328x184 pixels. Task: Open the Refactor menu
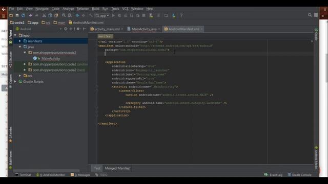(83, 9)
